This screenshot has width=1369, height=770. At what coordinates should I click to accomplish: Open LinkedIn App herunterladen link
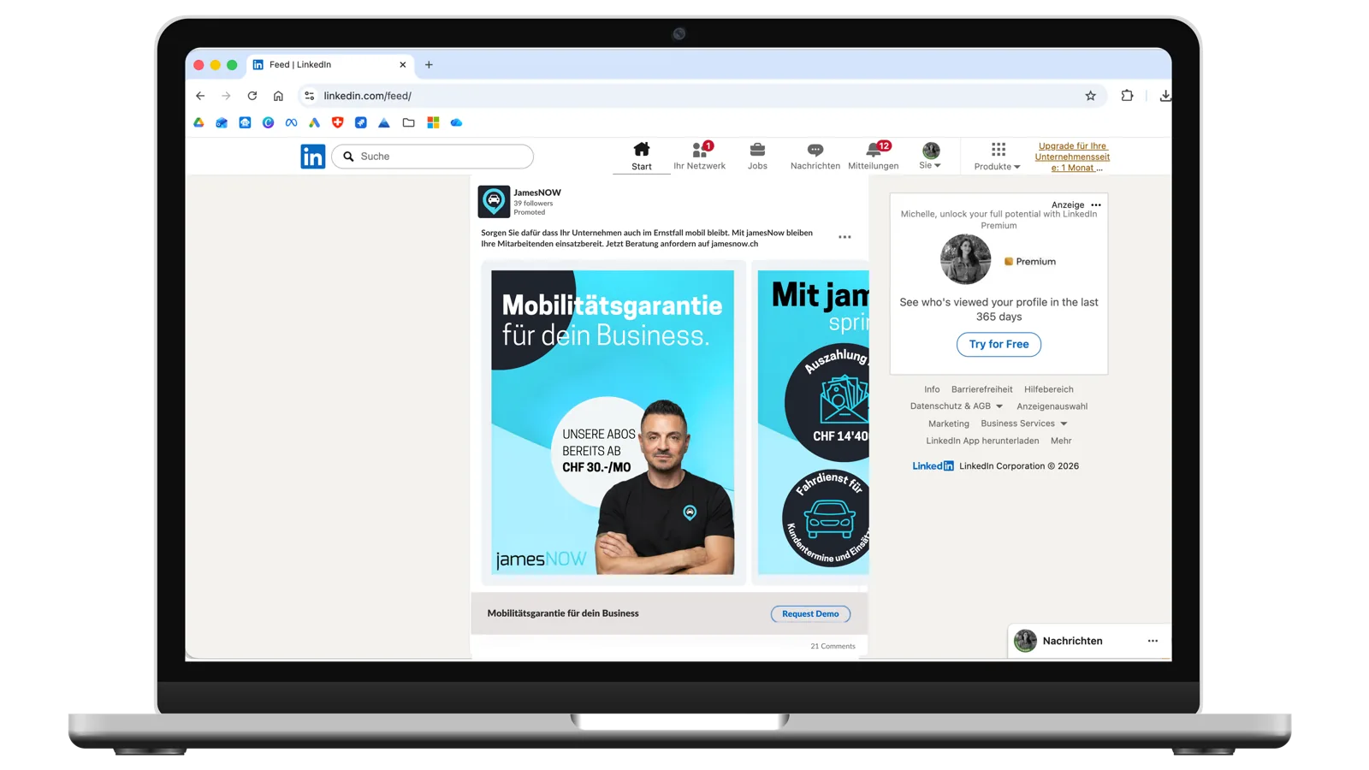(x=982, y=441)
